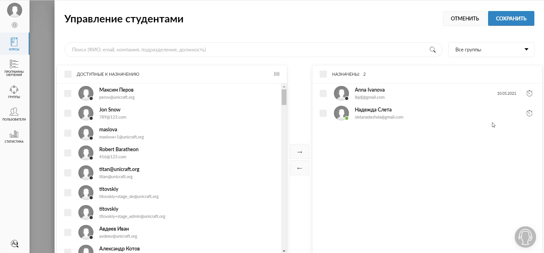
Task: Go to Программы обучения section
Action: point(14,68)
